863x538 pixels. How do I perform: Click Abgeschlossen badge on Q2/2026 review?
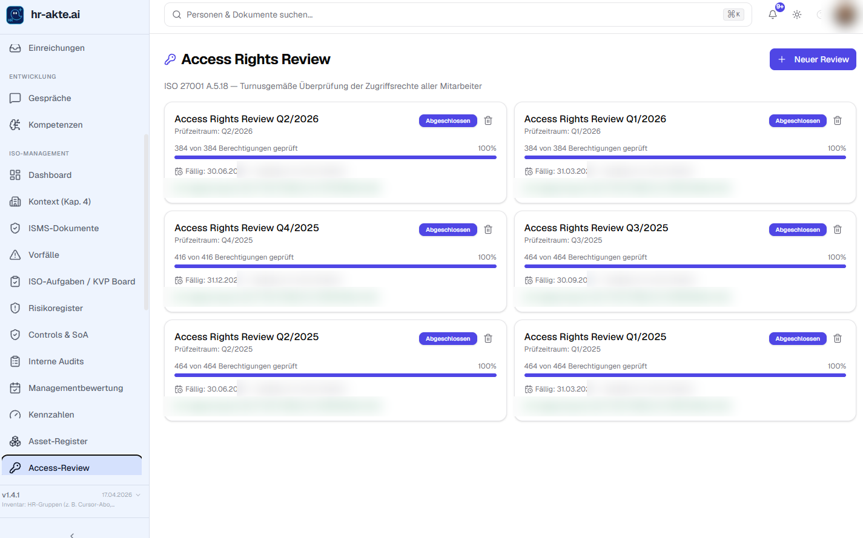[x=448, y=121]
